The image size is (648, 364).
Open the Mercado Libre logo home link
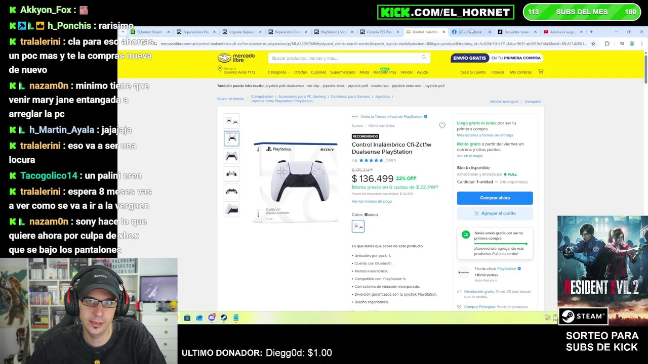pos(236,58)
